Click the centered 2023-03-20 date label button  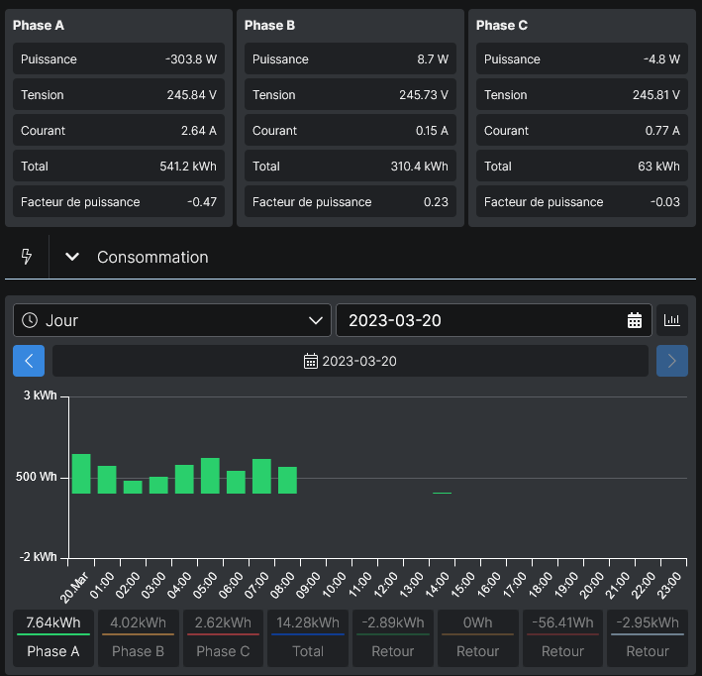coord(351,361)
